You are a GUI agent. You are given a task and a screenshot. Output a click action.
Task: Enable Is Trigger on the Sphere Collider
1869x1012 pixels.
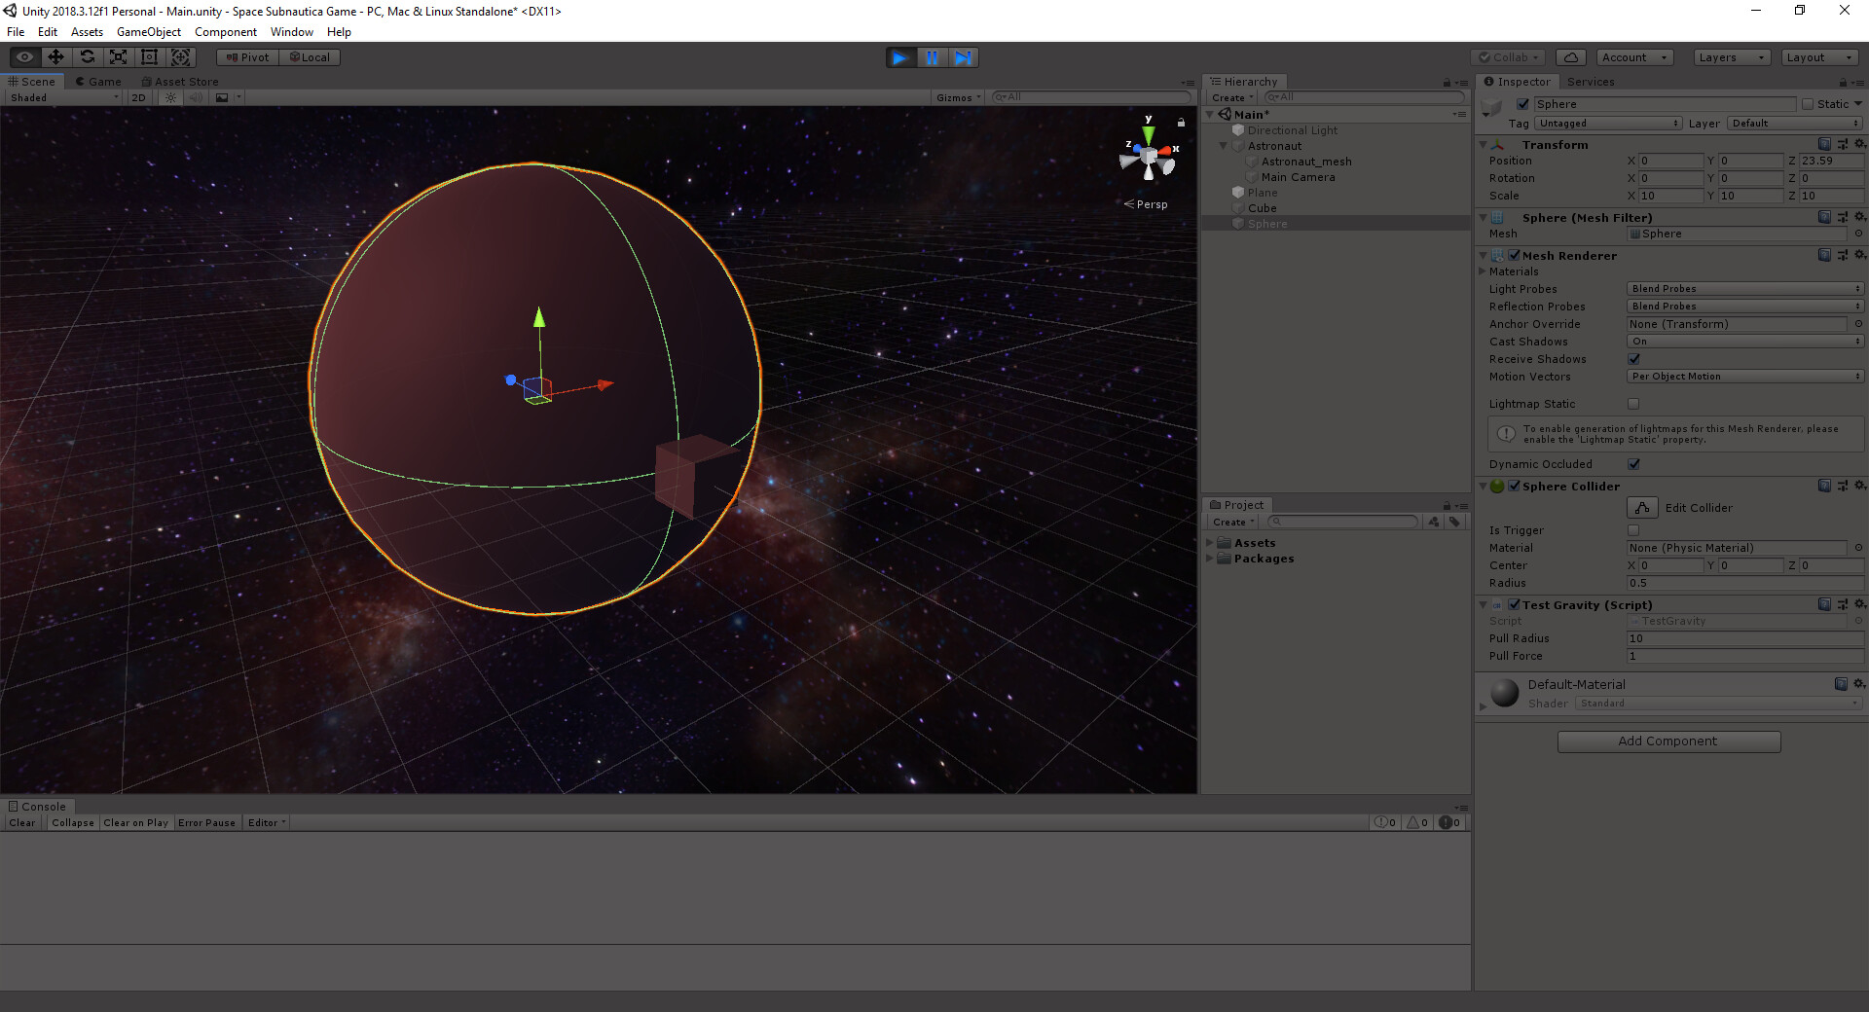[1633, 529]
